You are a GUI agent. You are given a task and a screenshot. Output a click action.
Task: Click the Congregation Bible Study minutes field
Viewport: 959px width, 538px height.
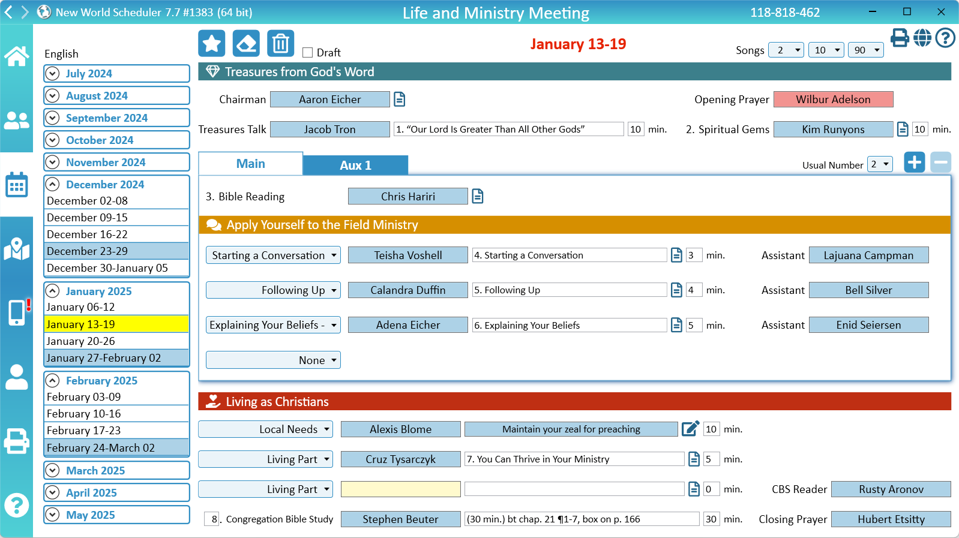click(x=711, y=519)
